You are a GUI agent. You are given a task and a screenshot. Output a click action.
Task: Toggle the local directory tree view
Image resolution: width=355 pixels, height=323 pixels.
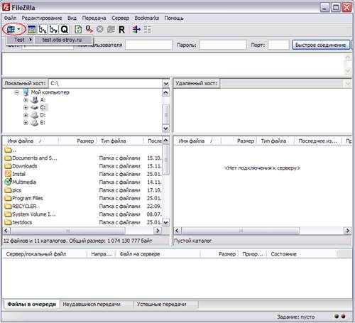tap(43, 30)
